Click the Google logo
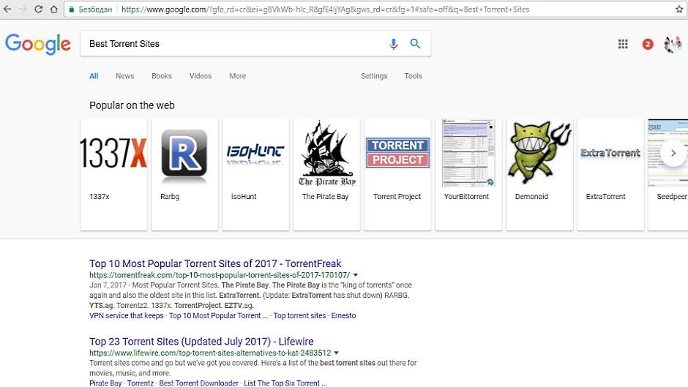This screenshot has width=688, height=387. [x=37, y=44]
